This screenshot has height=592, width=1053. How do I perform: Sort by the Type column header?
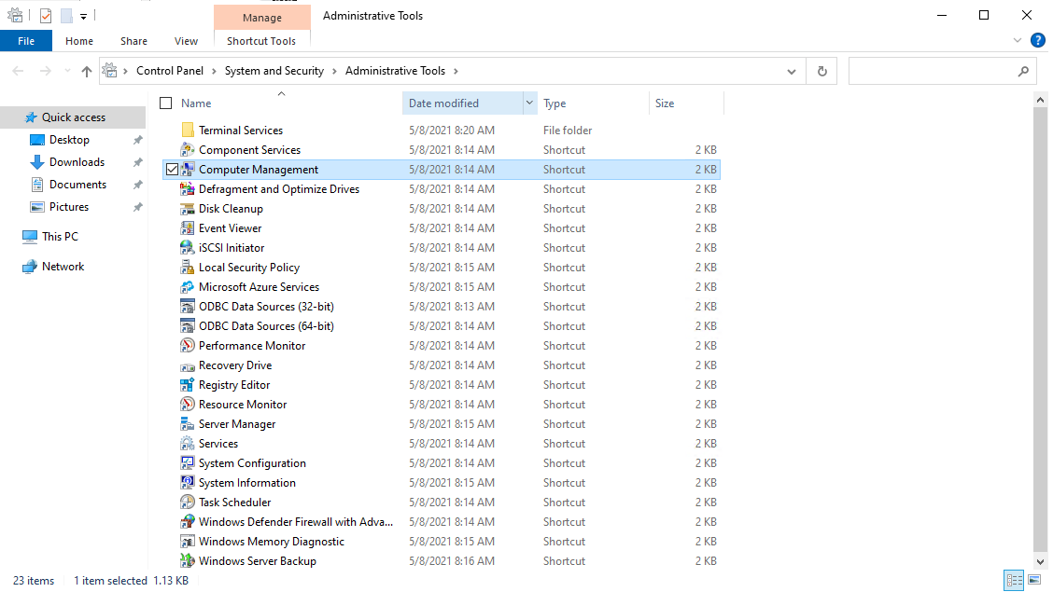pyautogui.click(x=555, y=103)
